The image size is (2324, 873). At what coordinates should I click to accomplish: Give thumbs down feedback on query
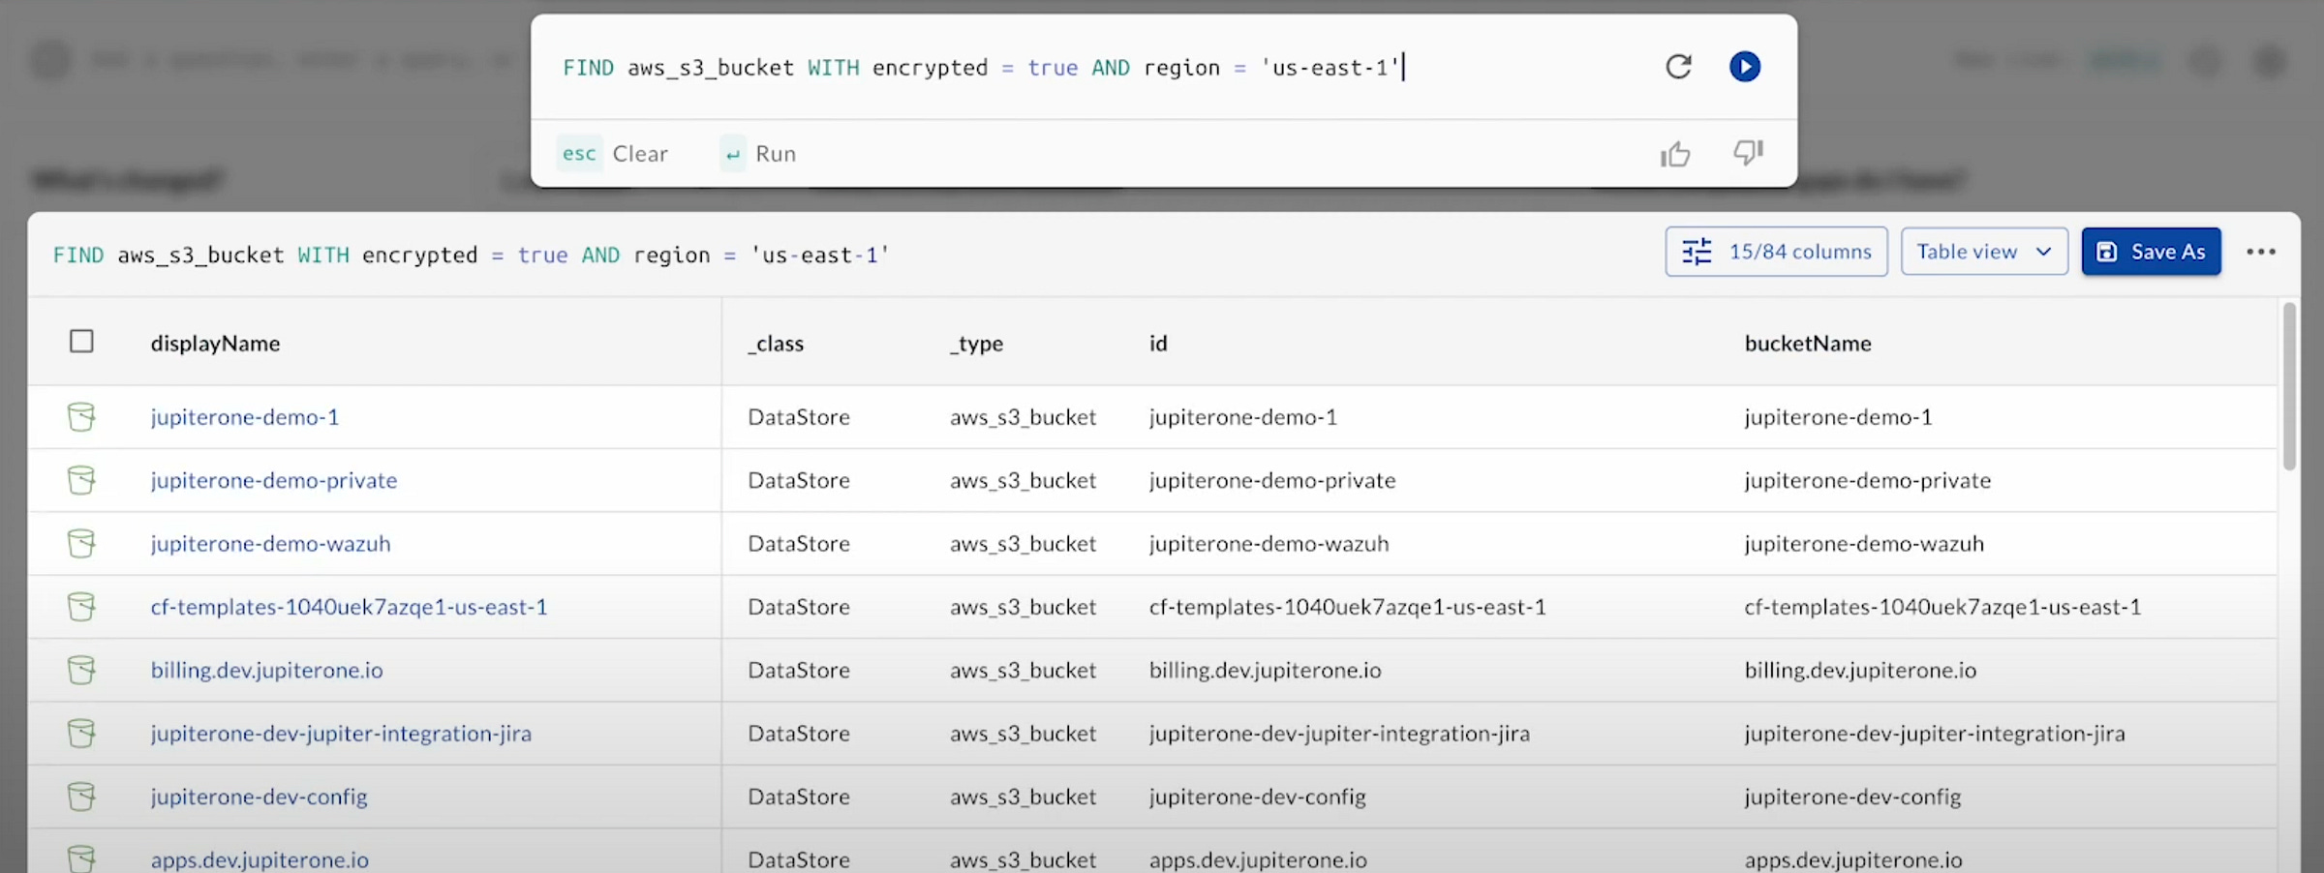[1748, 153]
